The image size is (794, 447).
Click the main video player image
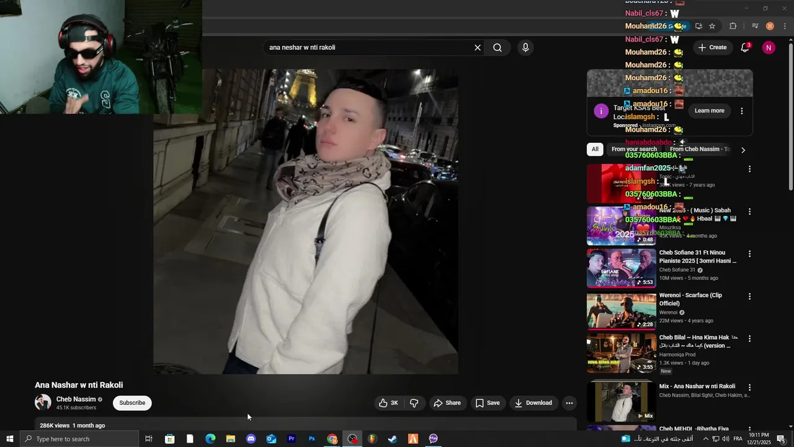tap(306, 222)
